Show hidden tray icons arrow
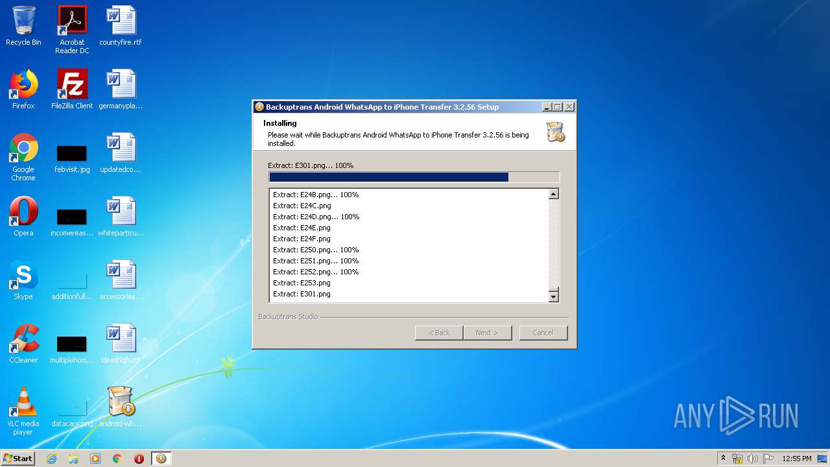 (723, 459)
